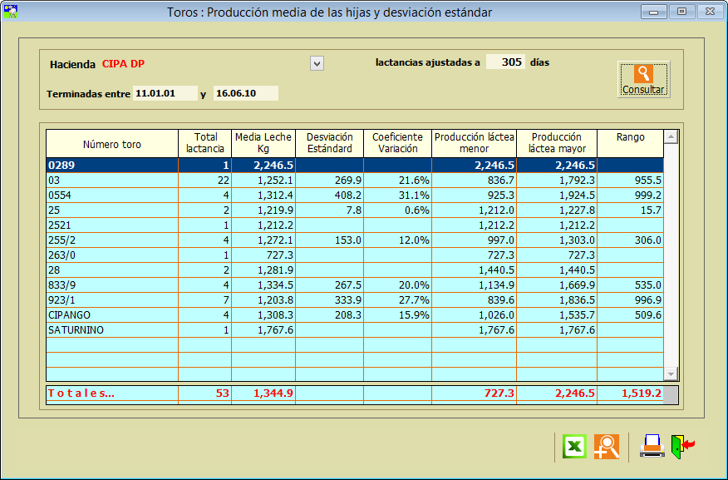Image resolution: width=728 pixels, height=480 pixels.
Task: Click the Coeficiente Variación column header
Action: [397, 143]
